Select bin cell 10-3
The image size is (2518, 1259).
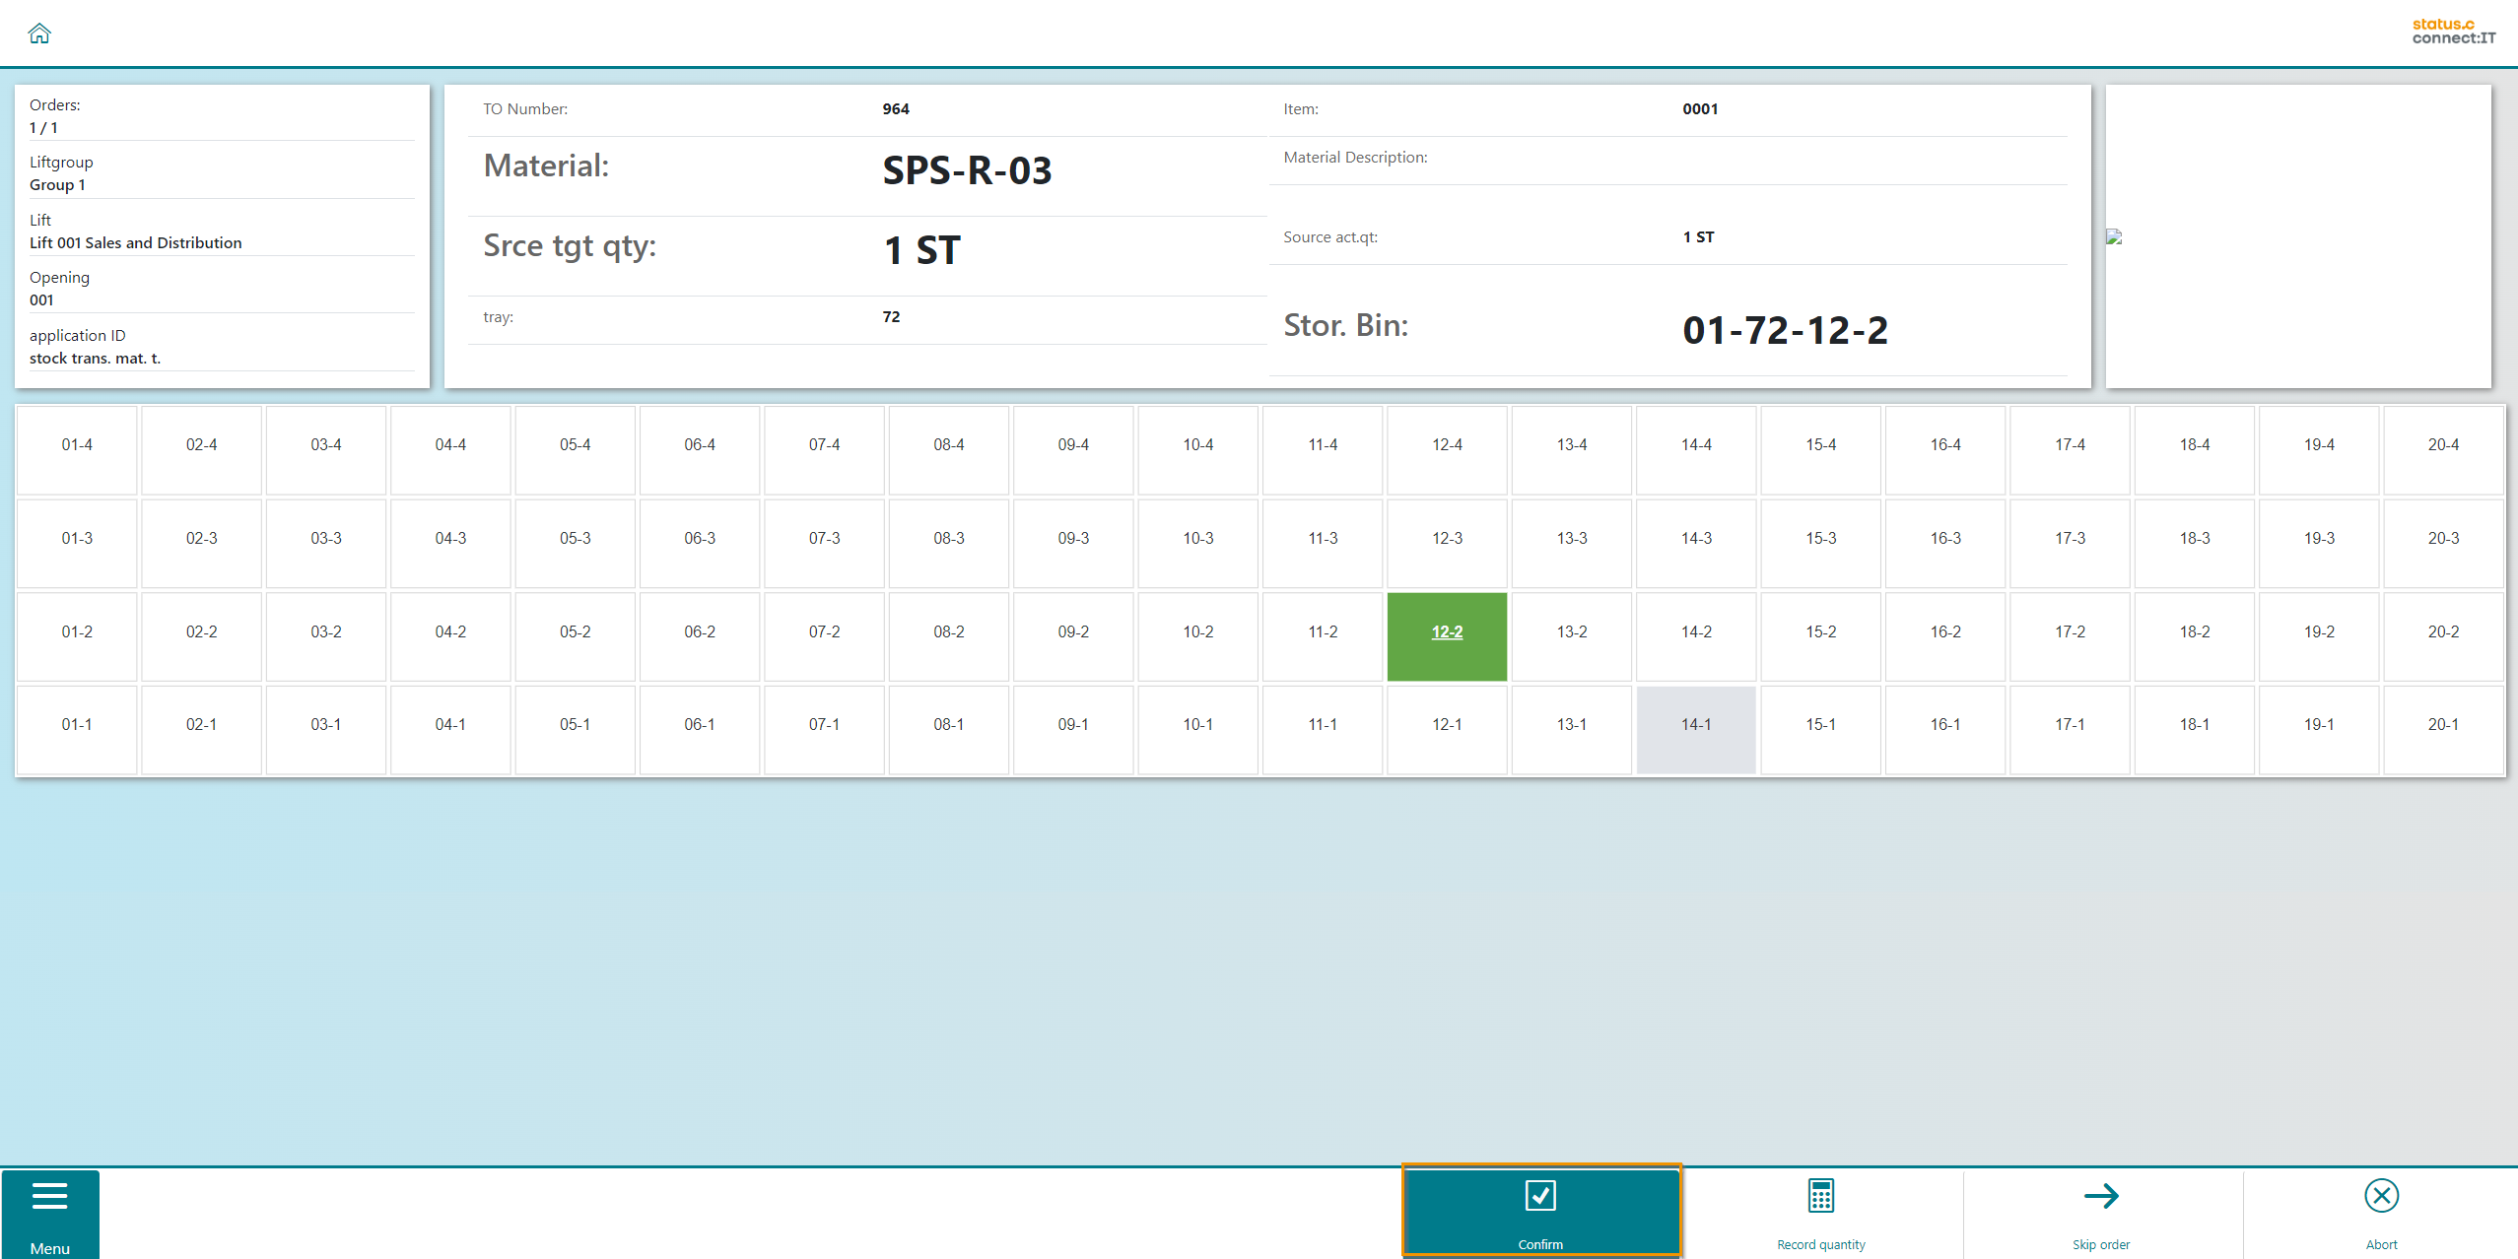(1198, 539)
